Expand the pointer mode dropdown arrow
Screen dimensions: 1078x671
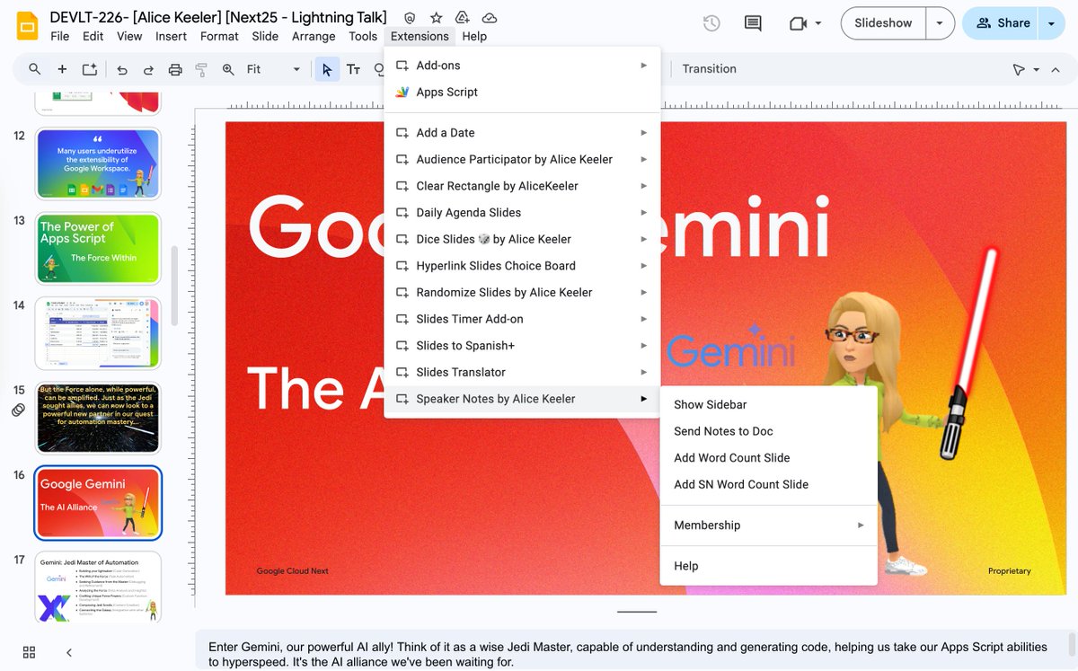pyautogui.click(x=1036, y=69)
